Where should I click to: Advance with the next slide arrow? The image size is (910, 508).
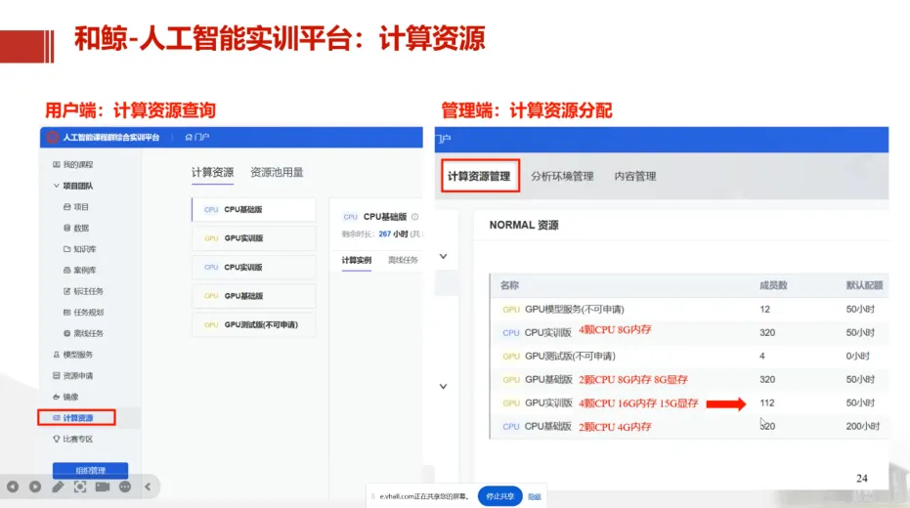35,487
